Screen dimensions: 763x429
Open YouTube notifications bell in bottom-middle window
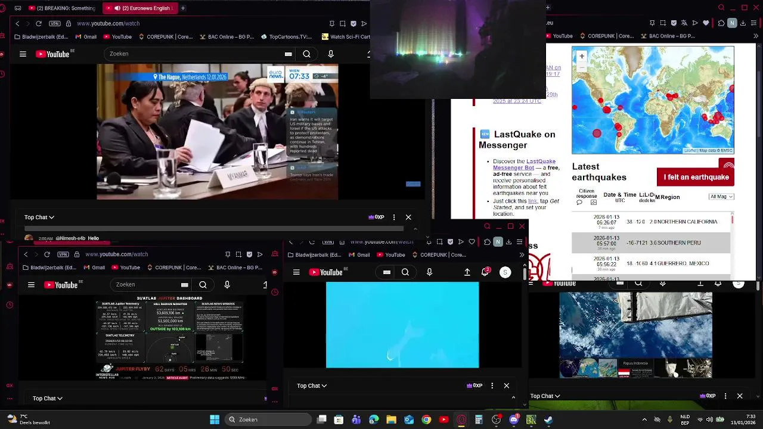[x=485, y=272]
